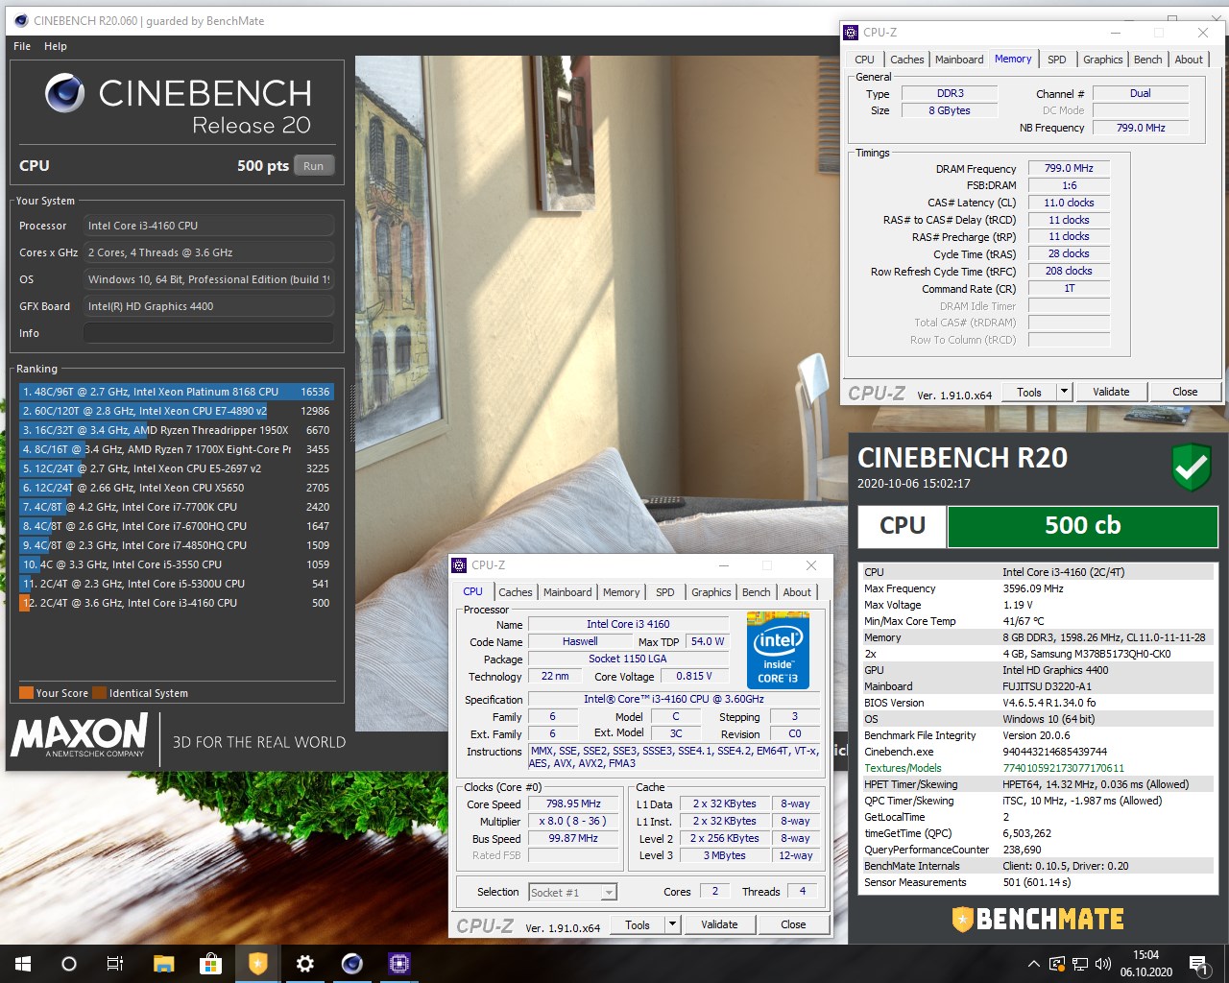Show hidden tray icons chevron
The image size is (1229, 983).
click(x=1033, y=964)
